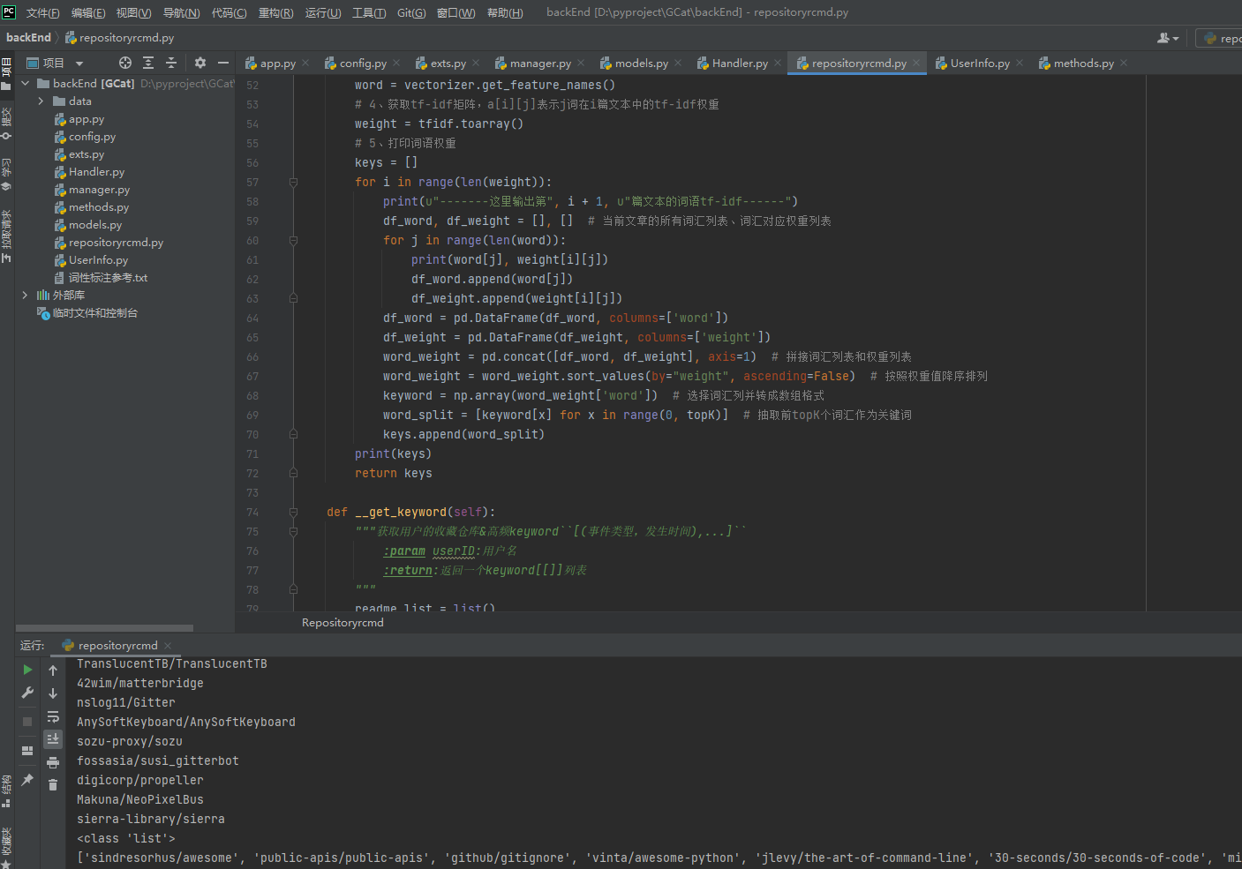Fold the inner for loop at line 60

[293, 240]
